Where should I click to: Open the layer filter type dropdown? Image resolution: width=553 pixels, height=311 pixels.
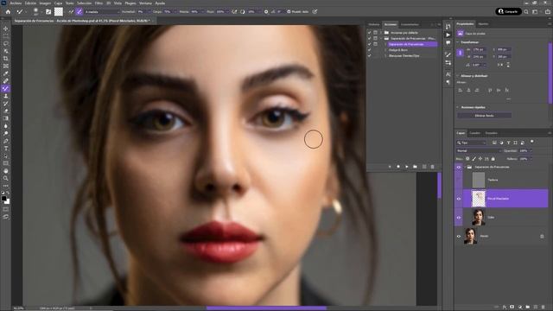pos(471,143)
